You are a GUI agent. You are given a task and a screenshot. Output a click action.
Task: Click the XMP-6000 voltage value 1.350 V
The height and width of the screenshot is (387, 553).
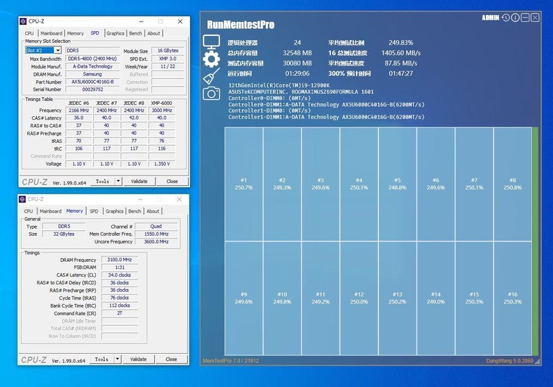(162, 164)
